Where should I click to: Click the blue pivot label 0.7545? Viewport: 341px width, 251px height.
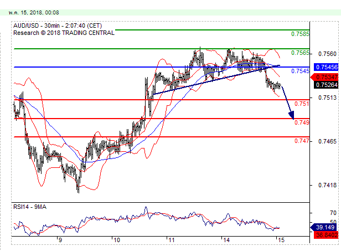click(300, 71)
